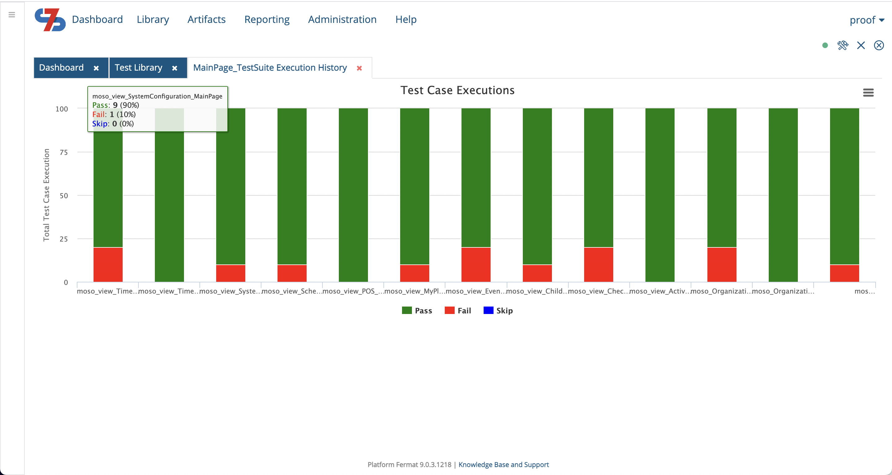892x475 pixels.
Task: Open the Administration menu
Action: point(342,20)
